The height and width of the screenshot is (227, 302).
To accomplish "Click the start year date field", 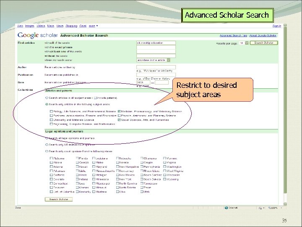I will [143, 82].
